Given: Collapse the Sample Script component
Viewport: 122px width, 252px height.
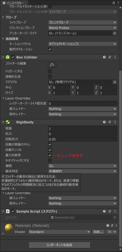Looking at the screenshot, I should pyautogui.click(x=3, y=211).
